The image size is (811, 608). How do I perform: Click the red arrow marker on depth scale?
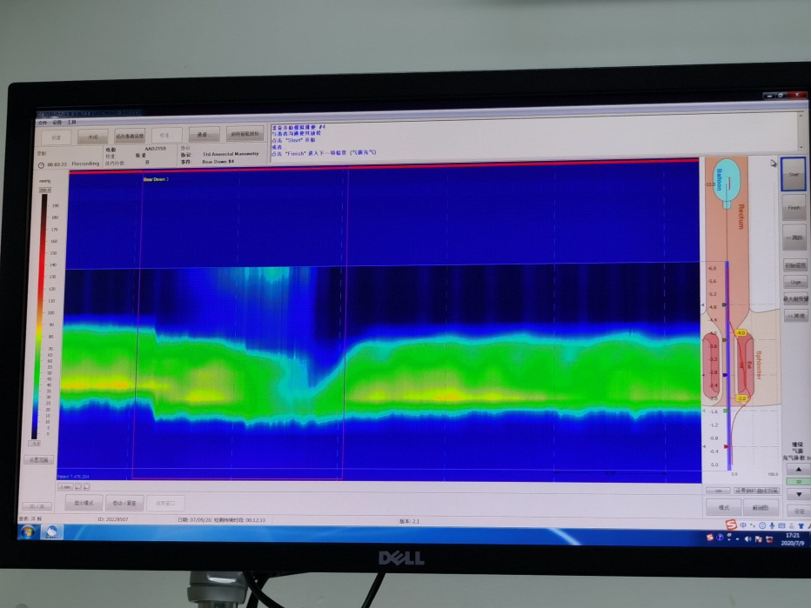tap(727, 447)
